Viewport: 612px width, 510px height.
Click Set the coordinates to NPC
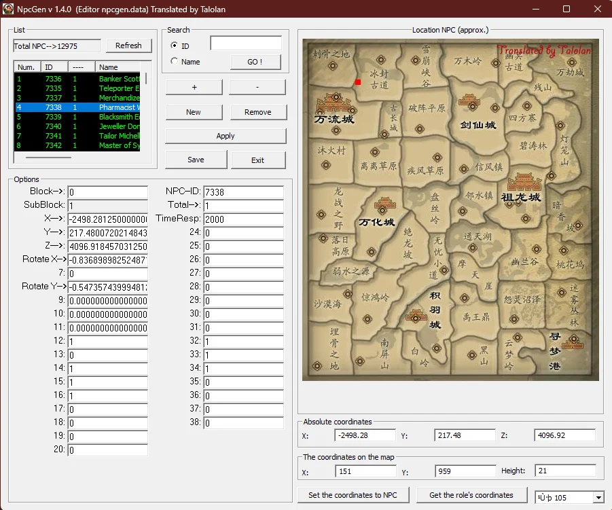[353, 495]
